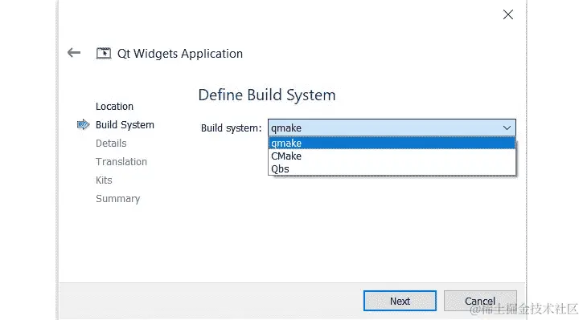Close the wizard with the X icon
Viewport: 583px width, 320px height.
pos(508,14)
